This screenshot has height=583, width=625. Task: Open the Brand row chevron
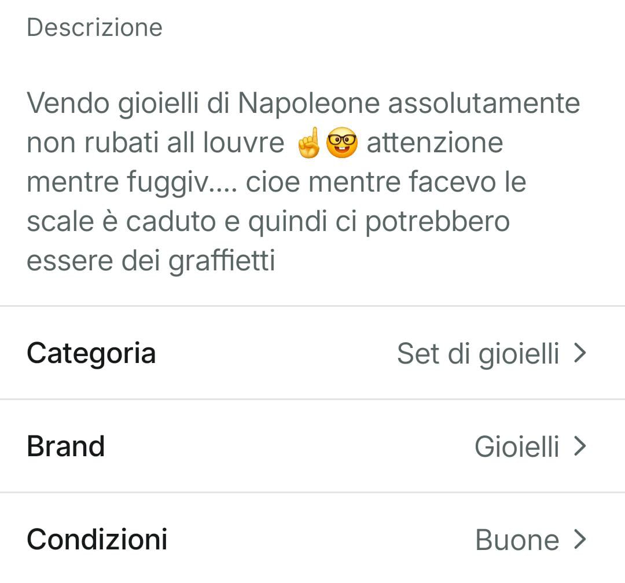[580, 446]
